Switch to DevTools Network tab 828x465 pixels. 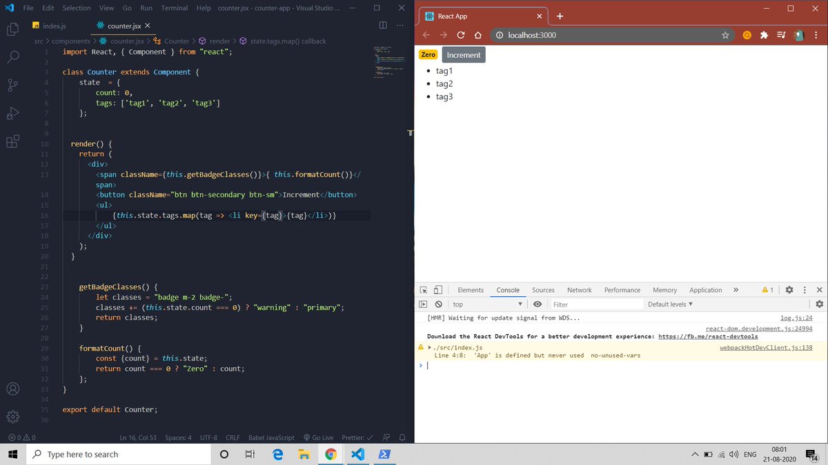point(580,290)
